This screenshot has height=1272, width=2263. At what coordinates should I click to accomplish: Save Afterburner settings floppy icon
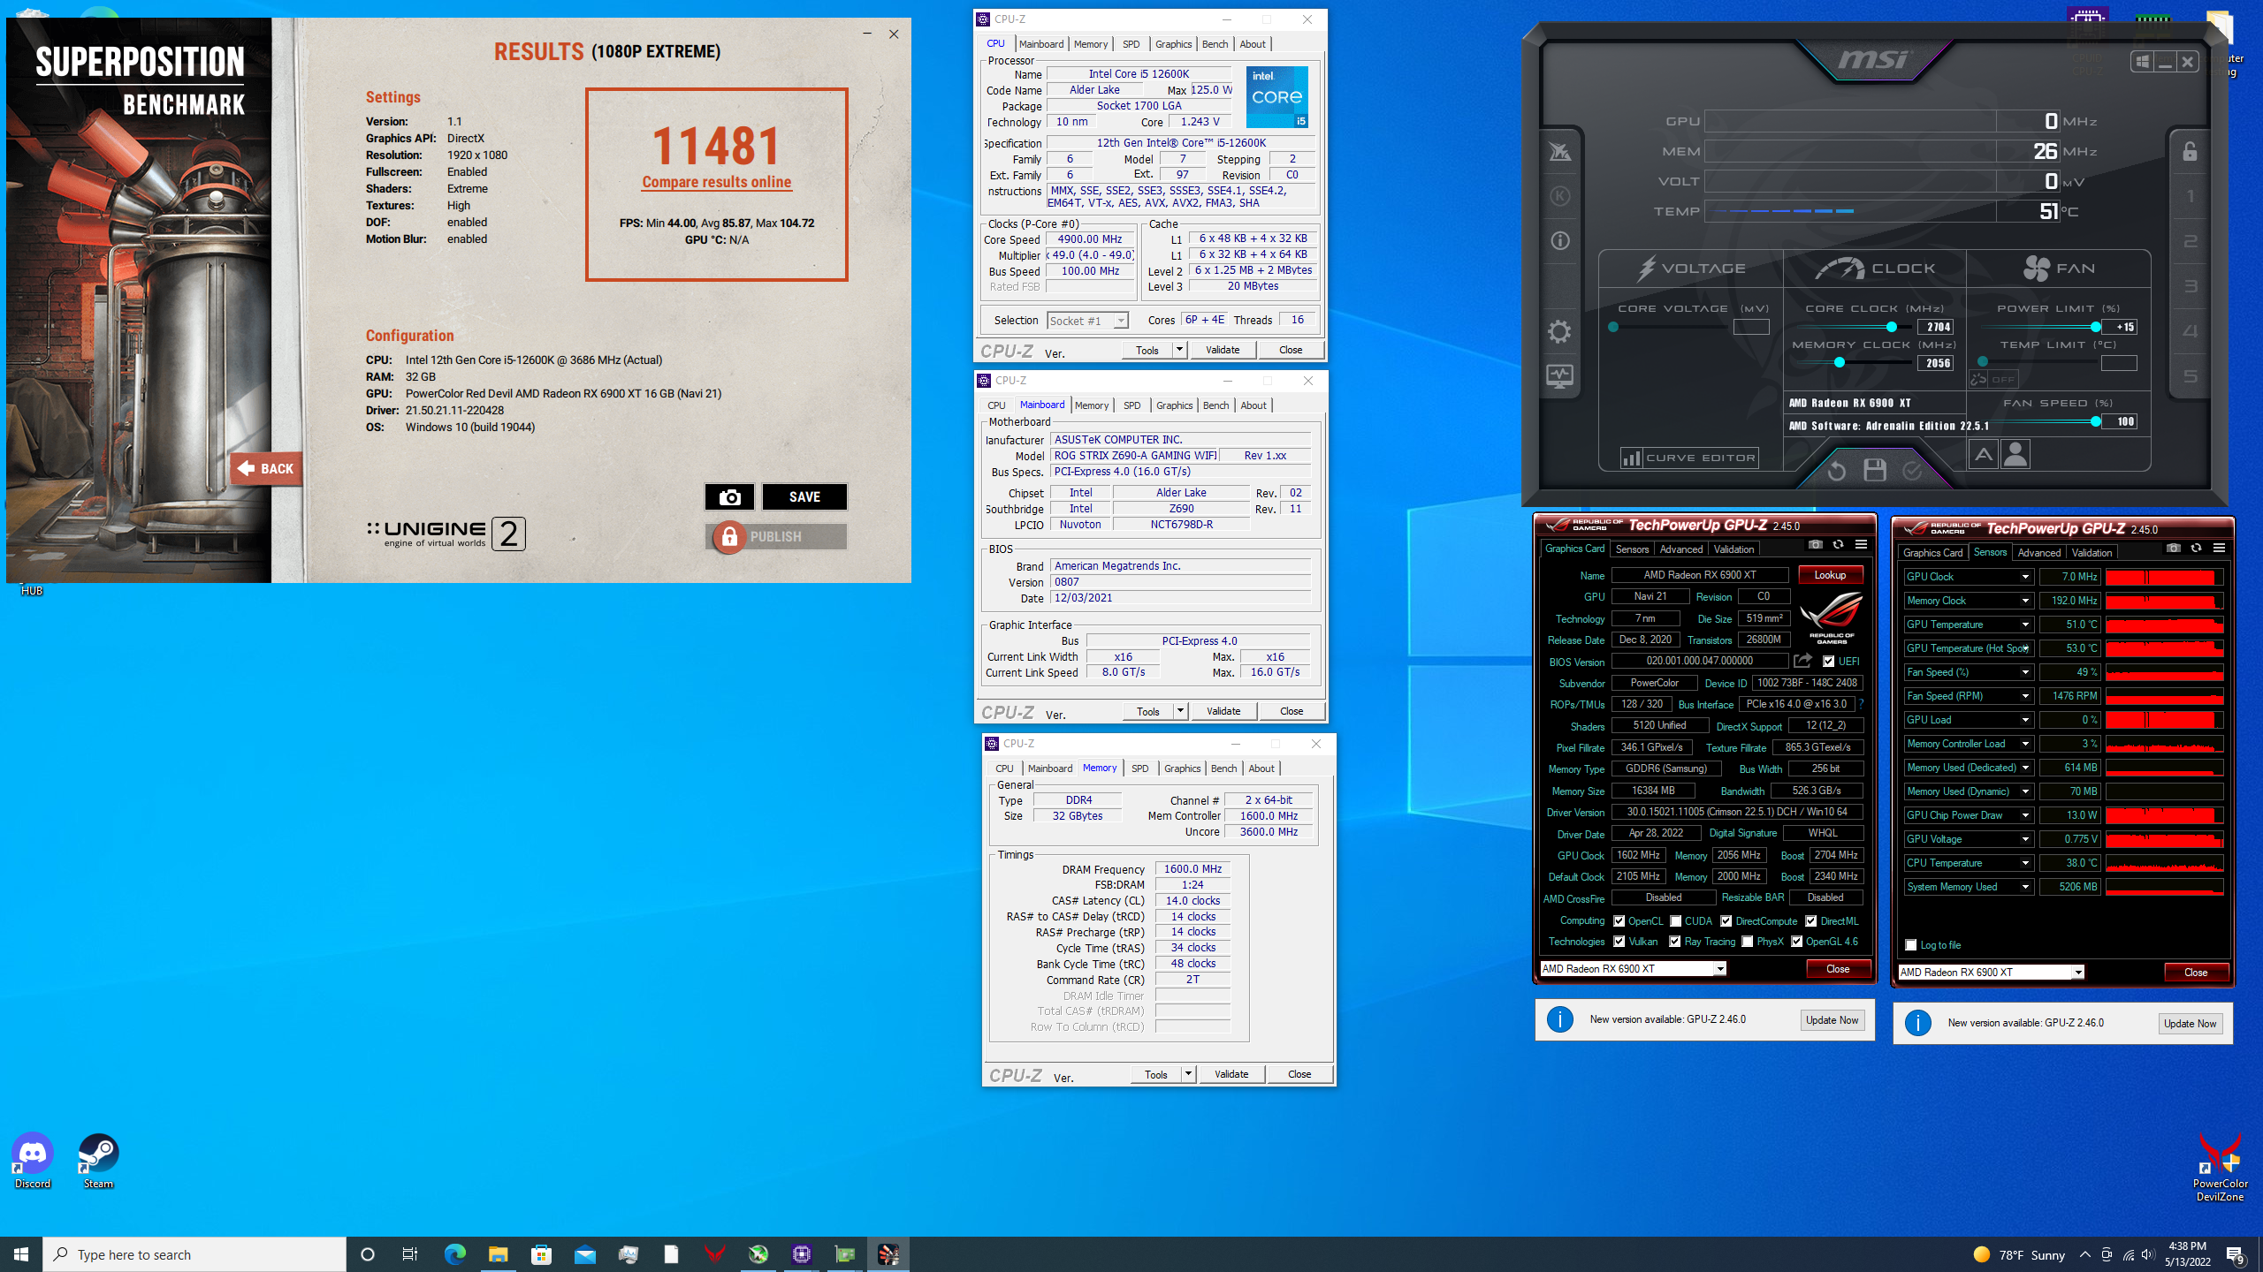tap(1875, 470)
